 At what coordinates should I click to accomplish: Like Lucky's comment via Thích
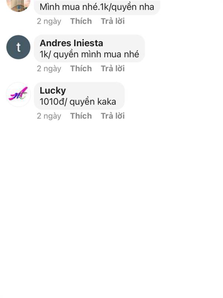point(81,116)
